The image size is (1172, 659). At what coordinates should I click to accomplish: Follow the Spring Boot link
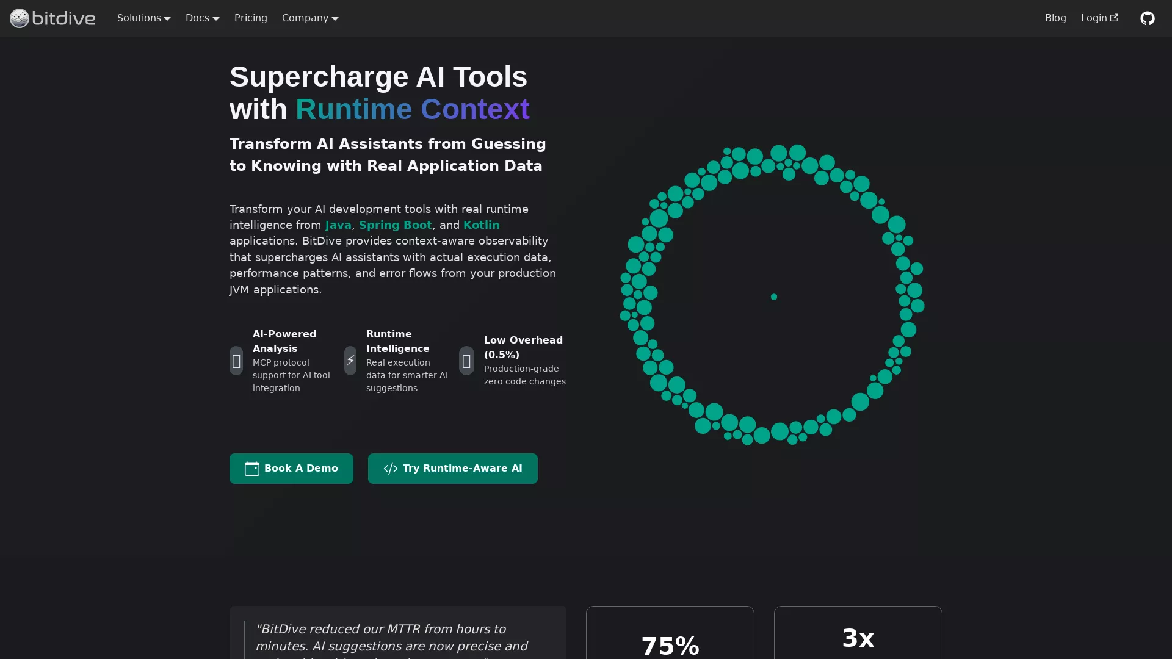pyautogui.click(x=396, y=225)
